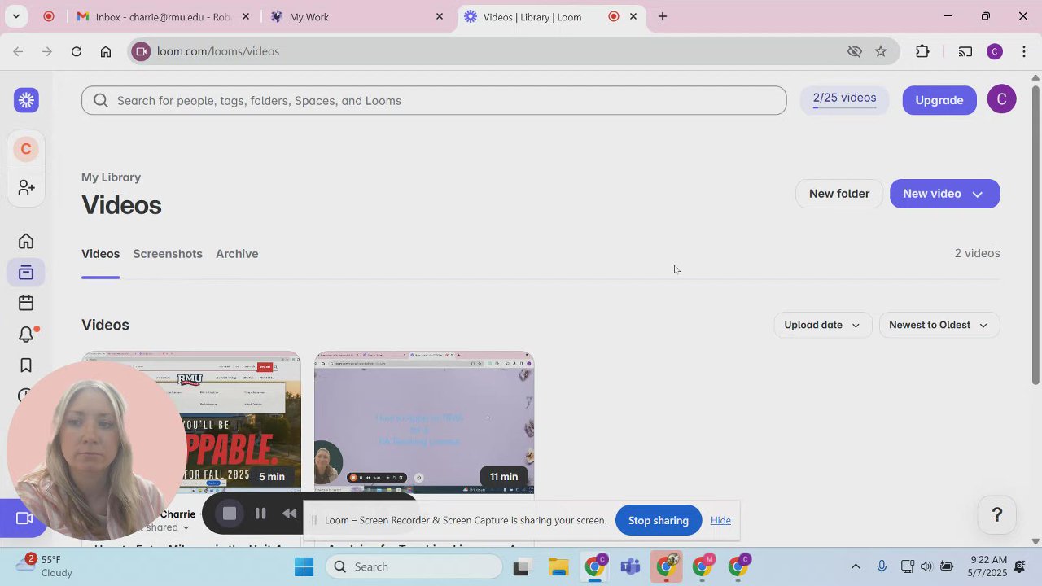The image size is (1042, 586).
Task: Click the record camera button in sidebar
Action: [x=23, y=518]
